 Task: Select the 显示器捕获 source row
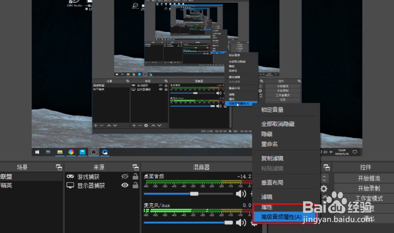pos(102,186)
